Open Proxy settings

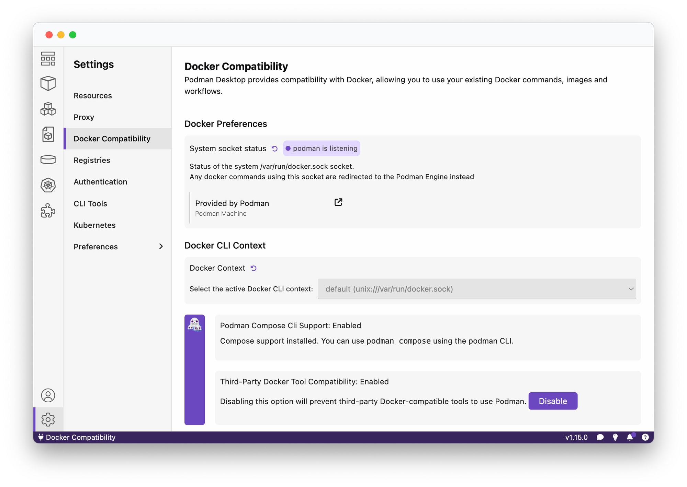point(83,117)
